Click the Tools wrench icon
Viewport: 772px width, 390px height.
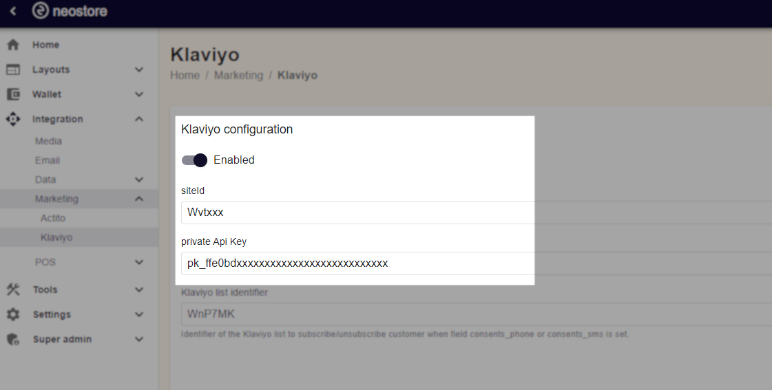click(x=12, y=290)
